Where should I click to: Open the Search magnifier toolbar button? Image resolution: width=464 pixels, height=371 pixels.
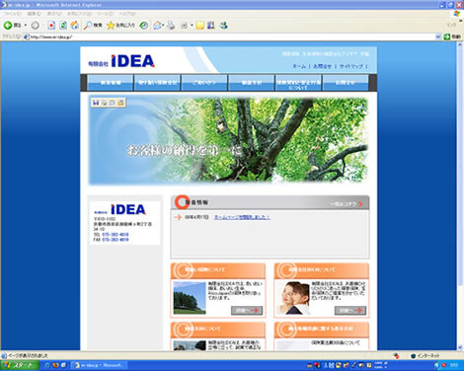(x=93, y=26)
